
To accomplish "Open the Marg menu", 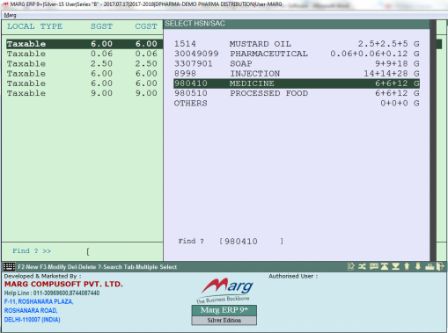I will click(x=11, y=15).
